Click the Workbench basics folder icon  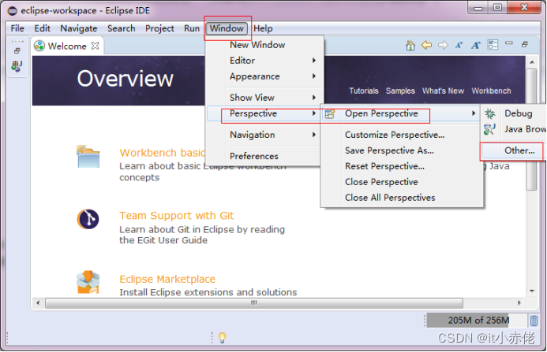88,157
